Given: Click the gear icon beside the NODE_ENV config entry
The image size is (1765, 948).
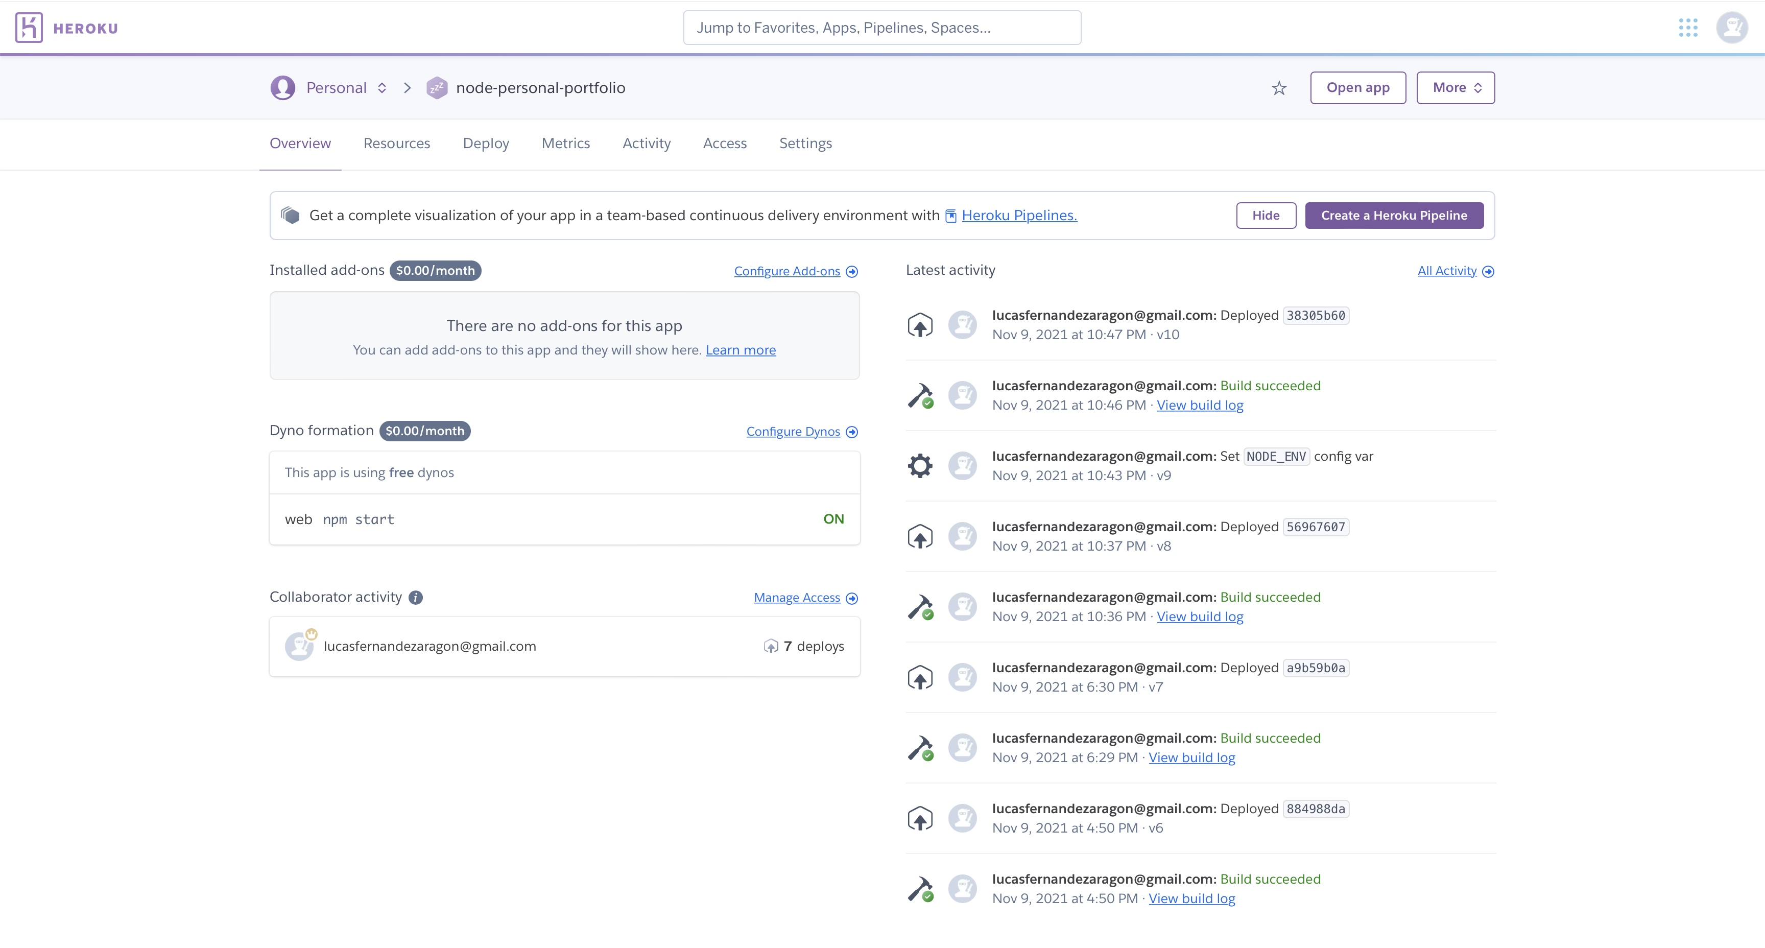Looking at the screenshot, I should (920, 465).
